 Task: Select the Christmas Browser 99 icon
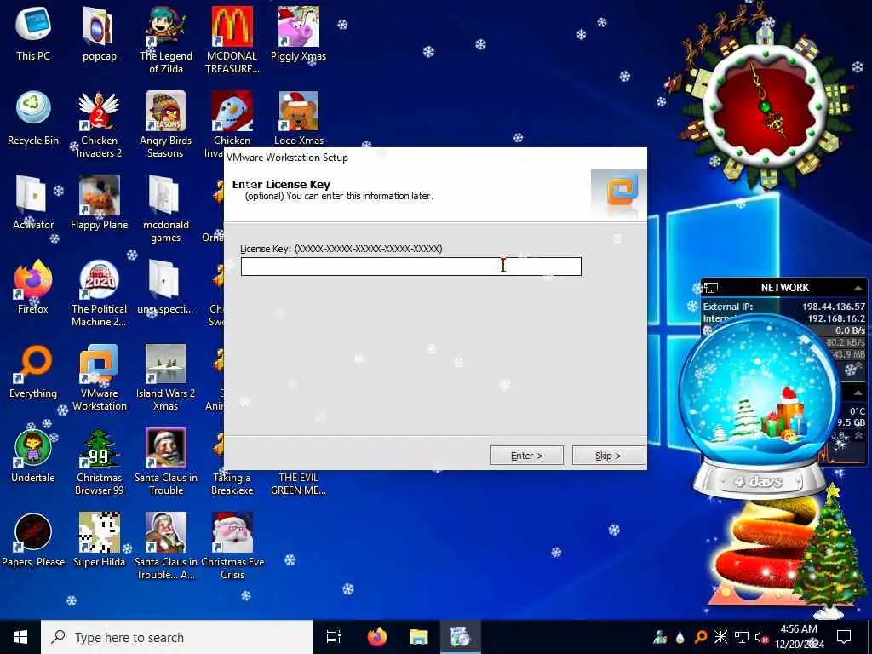[99, 462]
